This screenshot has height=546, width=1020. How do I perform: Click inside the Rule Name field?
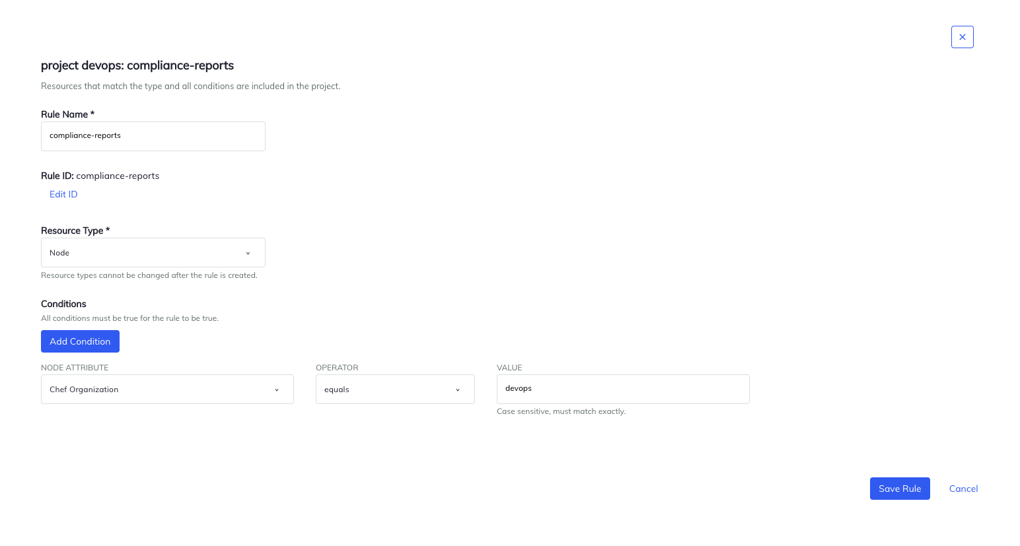[x=153, y=136]
